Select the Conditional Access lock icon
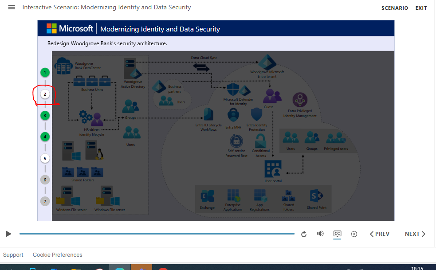 tap(260, 141)
